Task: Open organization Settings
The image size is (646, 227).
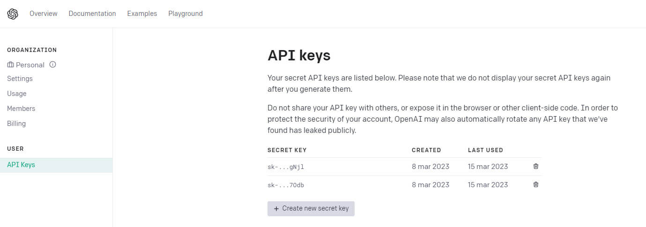Action: coord(20,79)
